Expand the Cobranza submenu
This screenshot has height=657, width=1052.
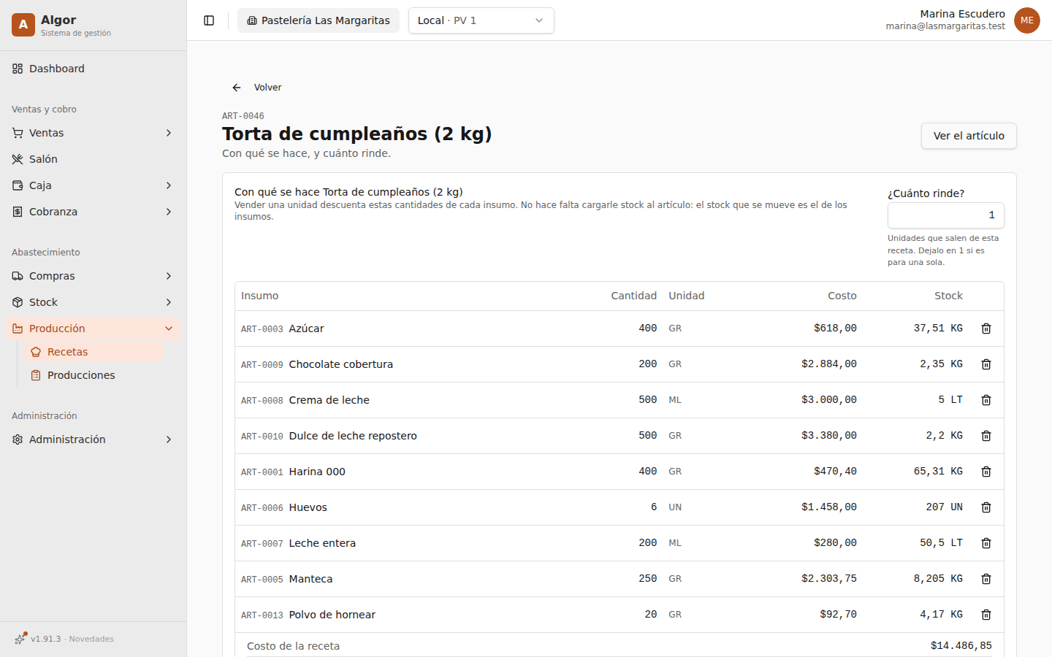(x=94, y=212)
